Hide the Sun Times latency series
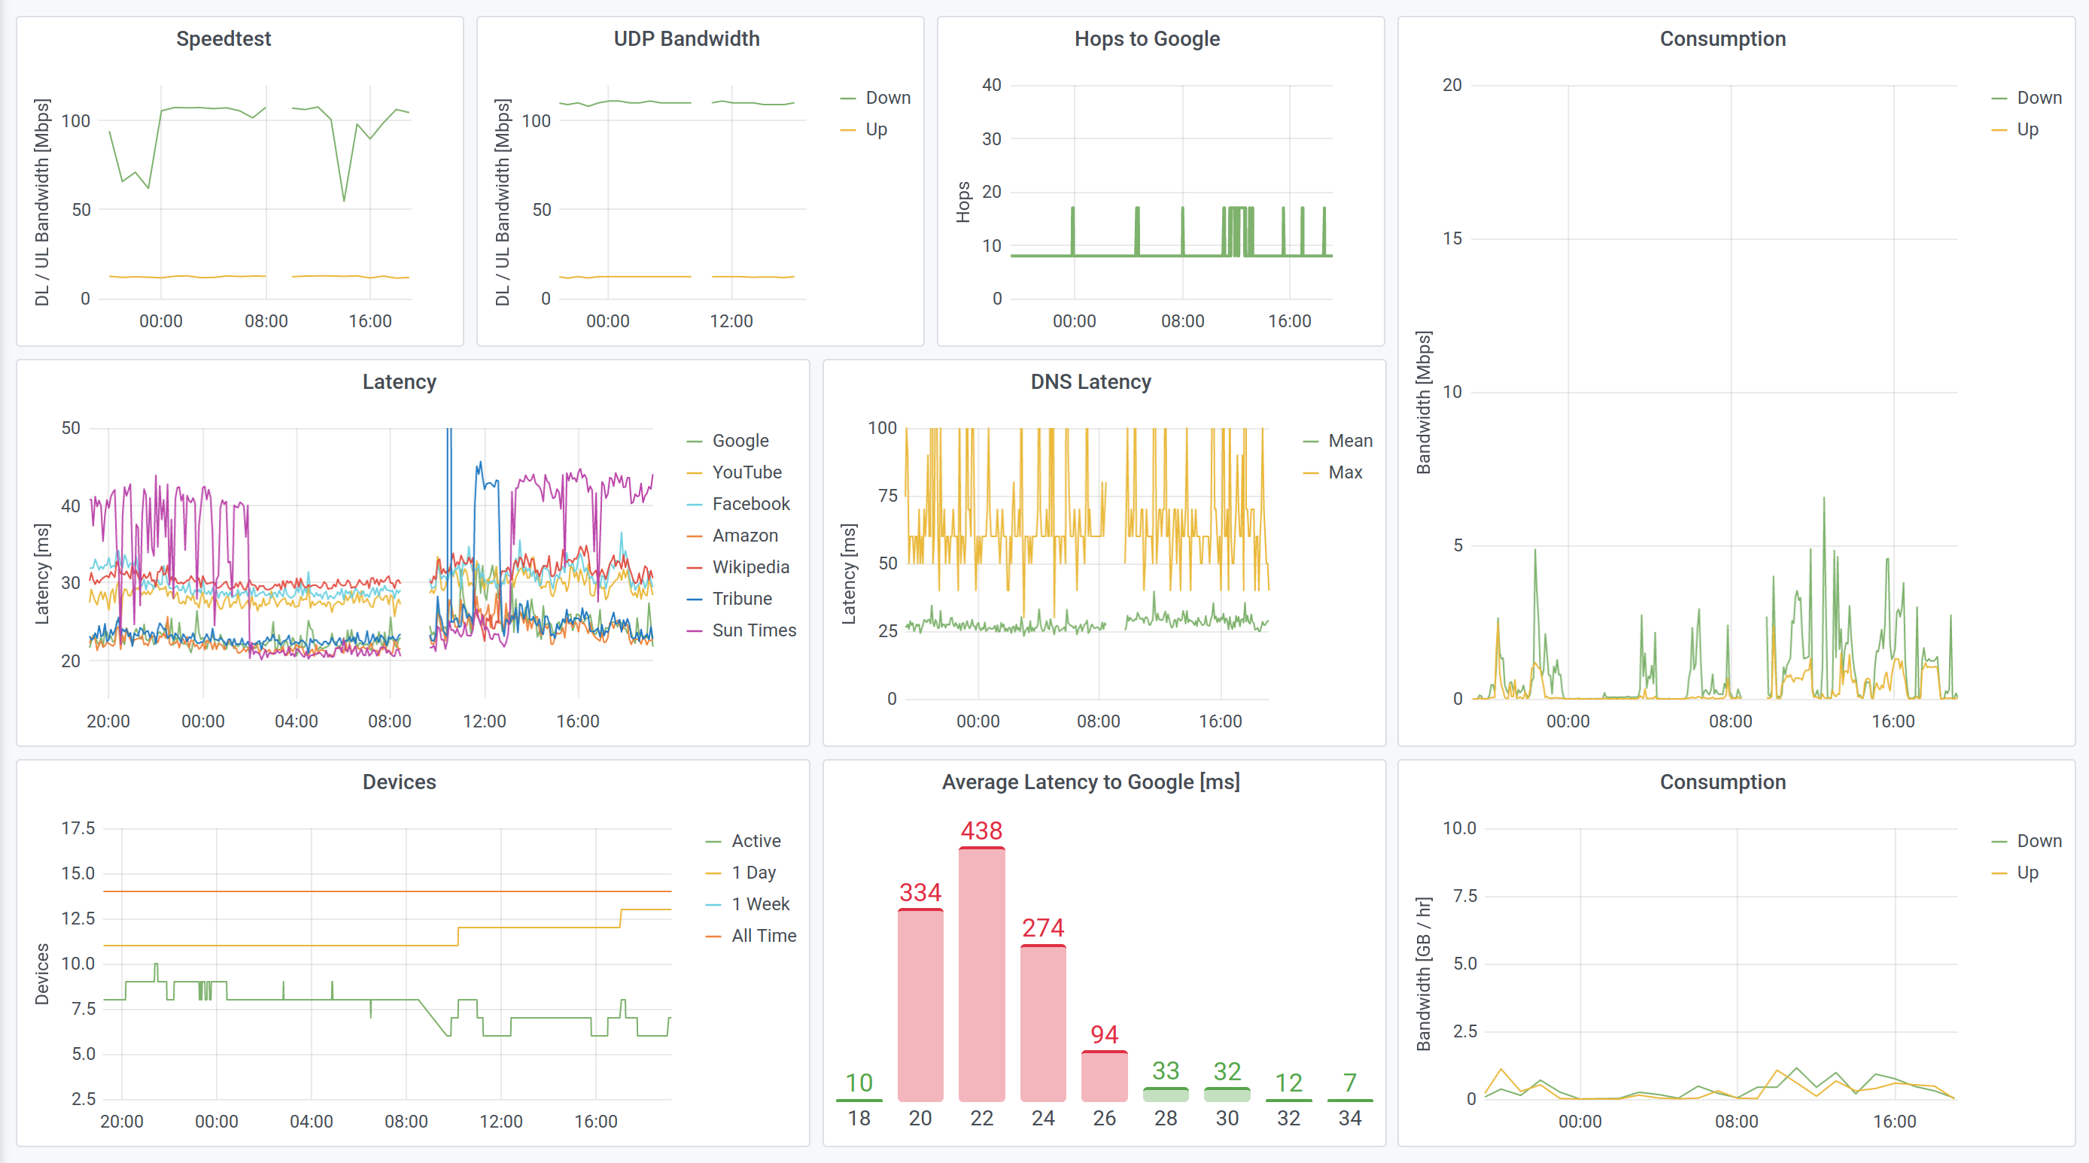Image resolution: width=2089 pixels, height=1163 pixels. click(754, 630)
